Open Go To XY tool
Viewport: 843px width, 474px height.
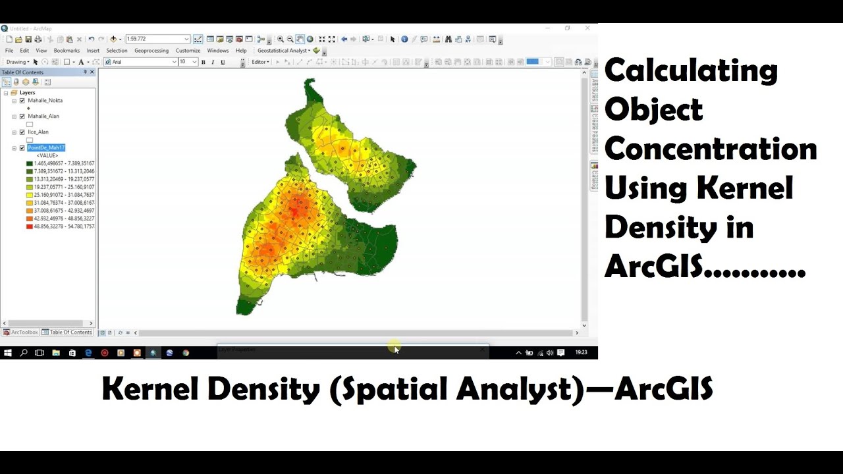click(468, 39)
